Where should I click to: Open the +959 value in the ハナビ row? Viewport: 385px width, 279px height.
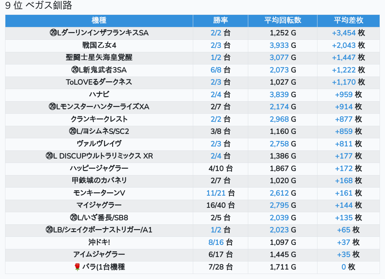(343, 94)
